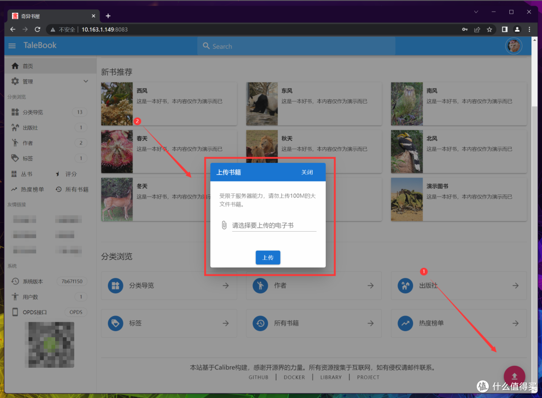Open a new browser tab
542x398 pixels.
pos(108,16)
